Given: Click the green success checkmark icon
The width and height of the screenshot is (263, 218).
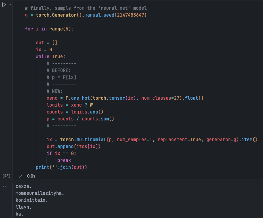Looking at the screenshot, I should coord(20,176).
